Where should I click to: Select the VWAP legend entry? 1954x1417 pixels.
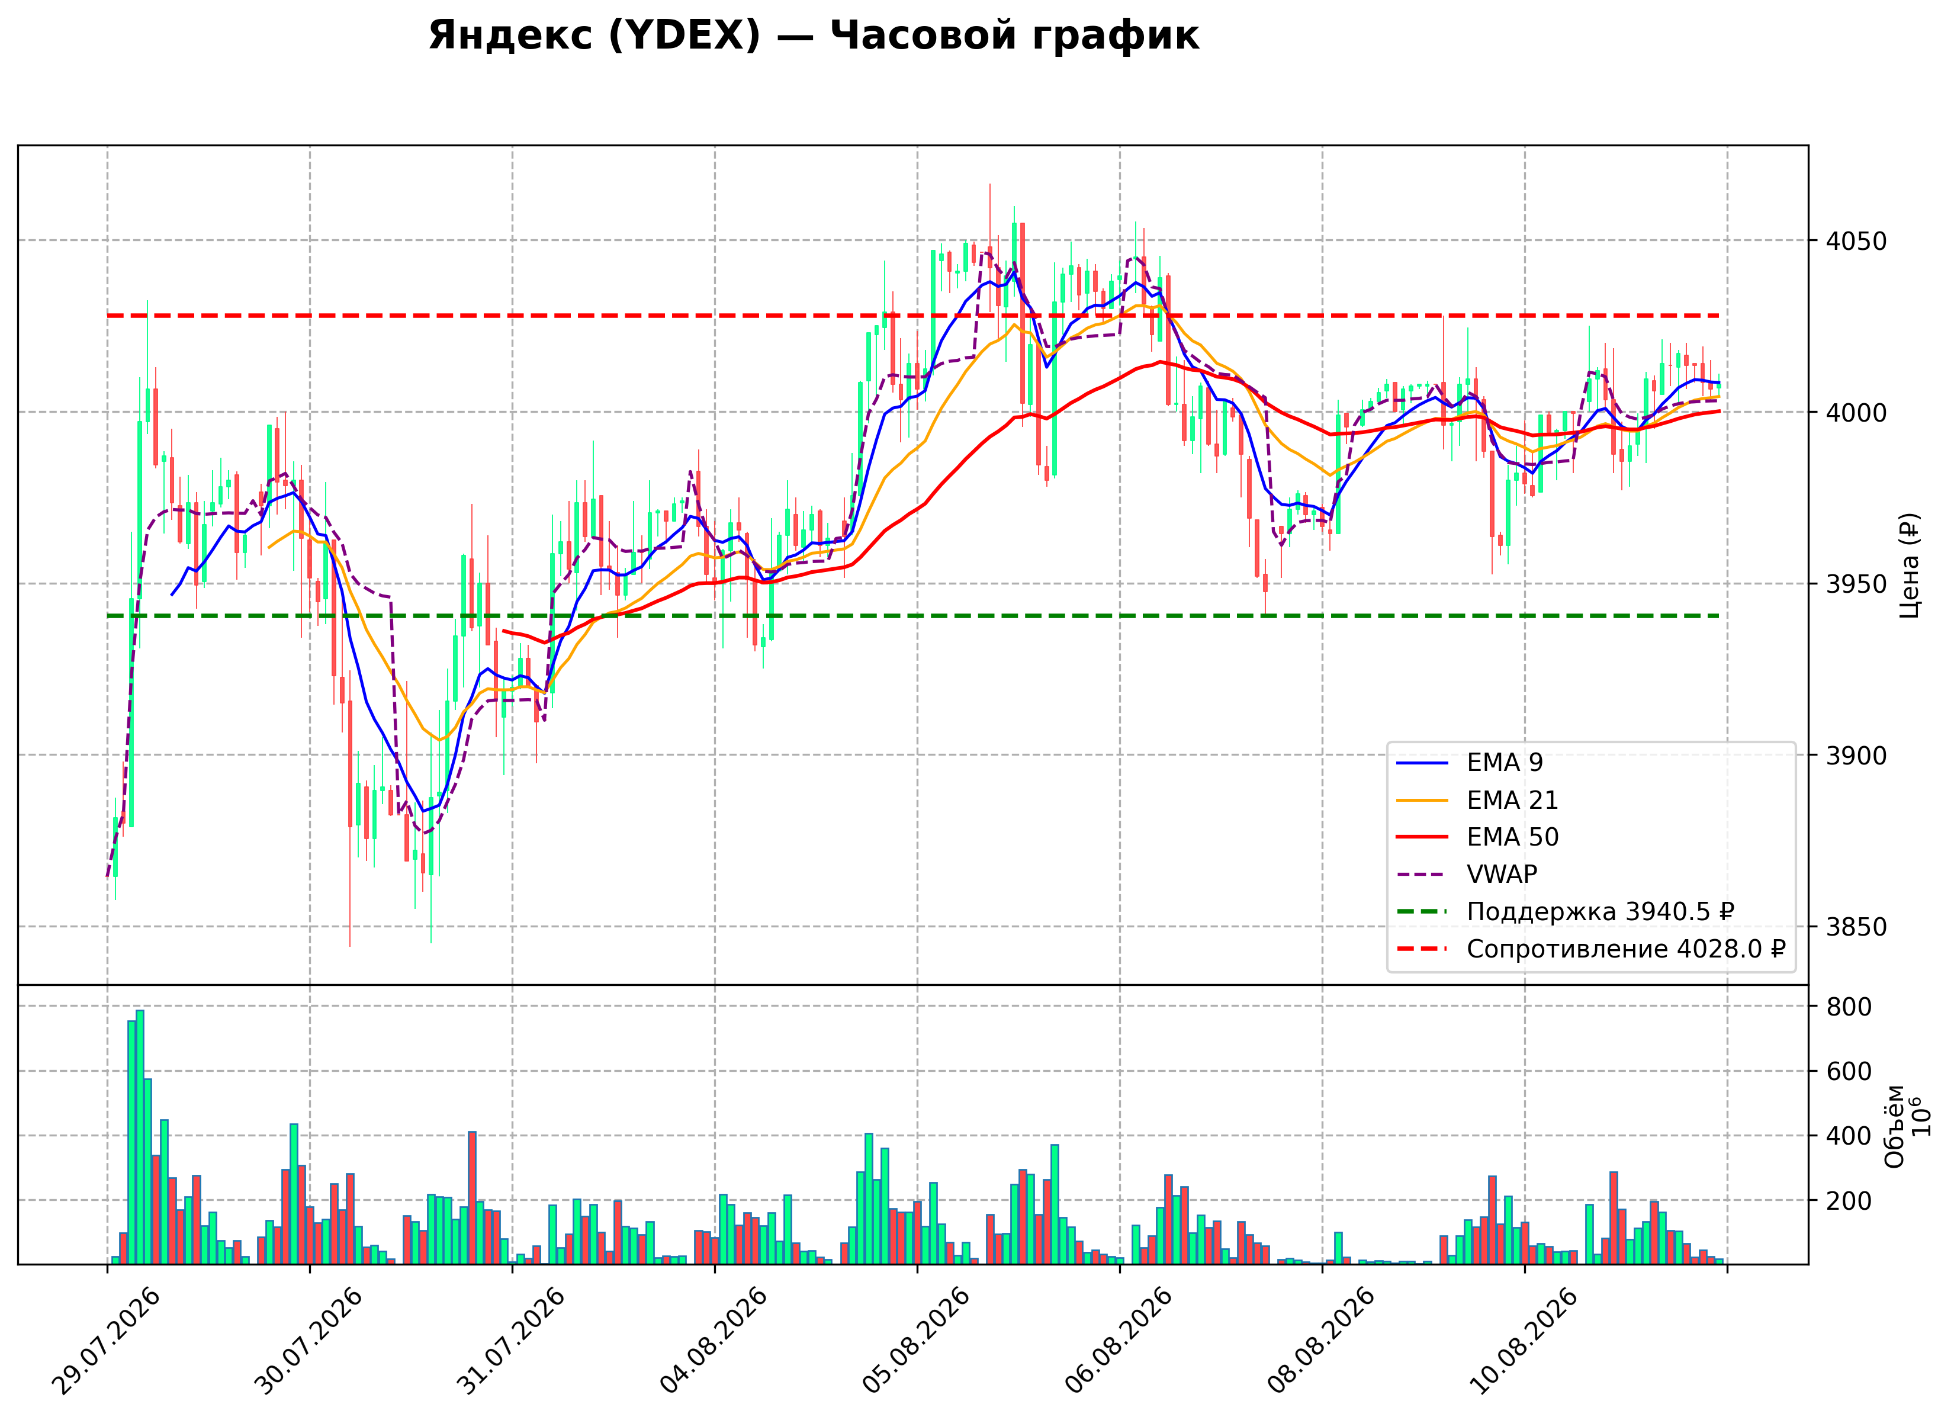tap(1466, 875)
